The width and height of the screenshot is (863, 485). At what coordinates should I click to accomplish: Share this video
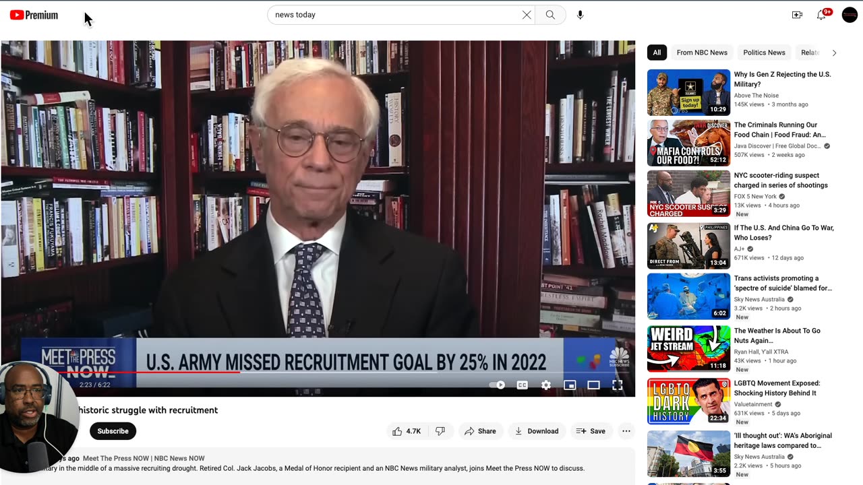pyautogui.click(x=480, y=431)
